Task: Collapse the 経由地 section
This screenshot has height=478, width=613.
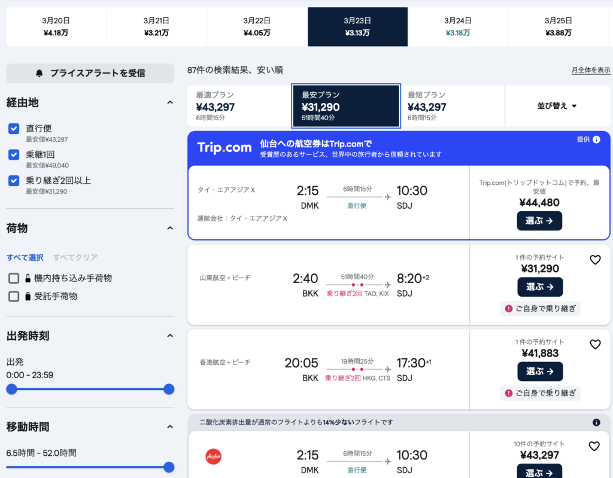Action: pos(169,103)
